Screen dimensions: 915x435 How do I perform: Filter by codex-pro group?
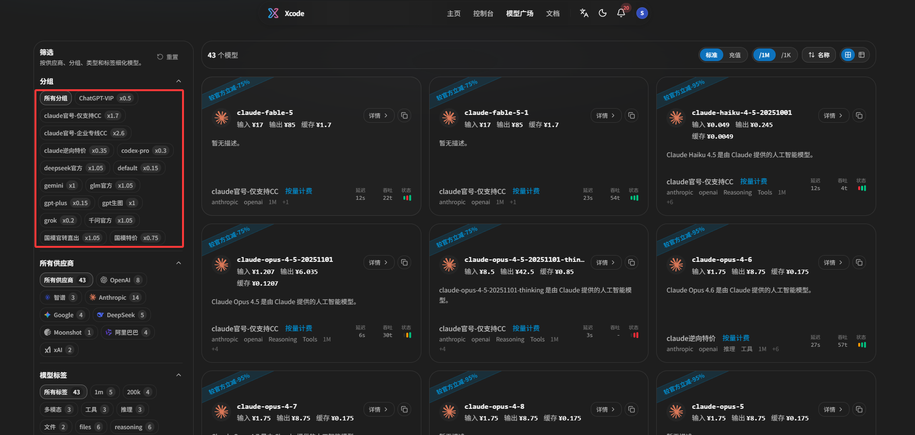pyautogui.click(x=144, y=150)
